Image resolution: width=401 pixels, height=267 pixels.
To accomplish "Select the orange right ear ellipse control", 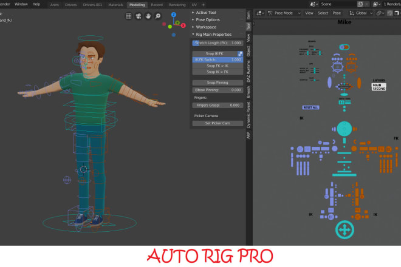I will pyautogui.click(x=359, y=83).
